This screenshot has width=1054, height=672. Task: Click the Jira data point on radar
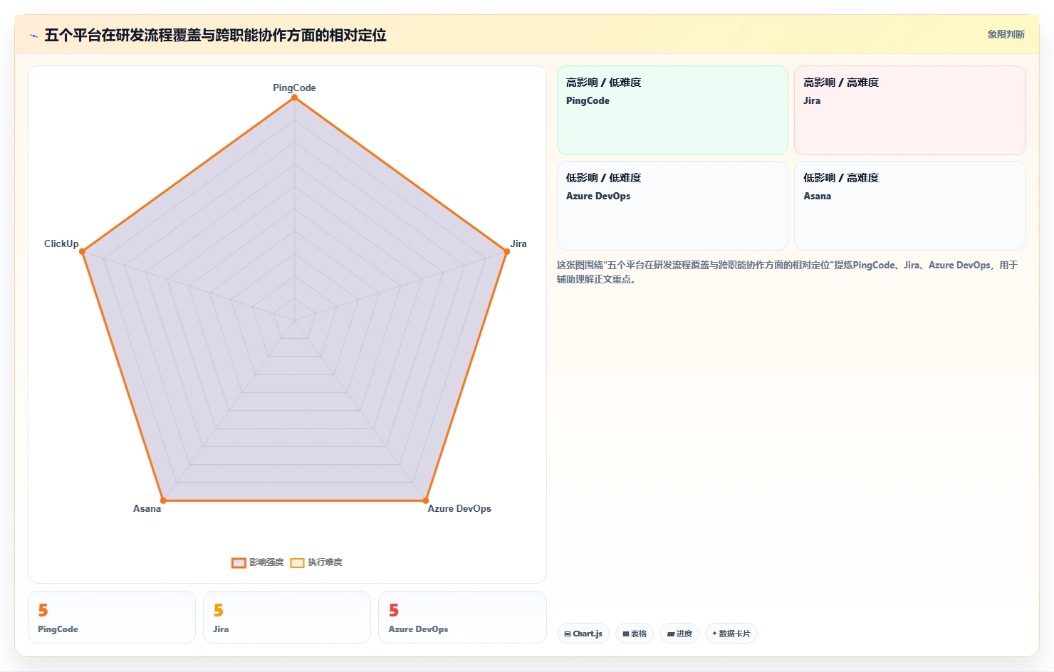coord(506,251)
